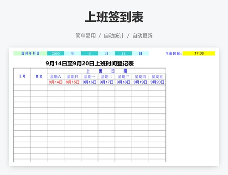This screenshot has width=228, height=175.
Task: Click the 上班签到表 main heading
Action: (x=114, y=17)
